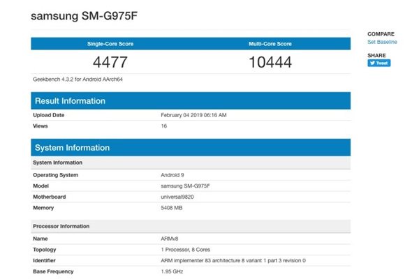Click the multi-core score value 10444

(270, 61)
